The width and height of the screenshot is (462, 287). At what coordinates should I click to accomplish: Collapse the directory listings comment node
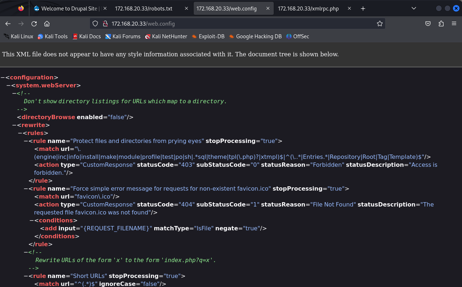14,93
